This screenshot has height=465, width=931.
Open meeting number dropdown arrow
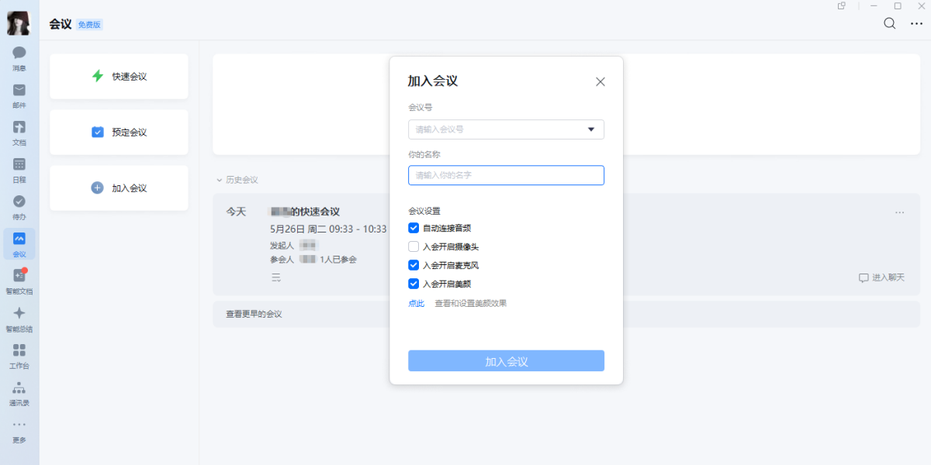590,129
